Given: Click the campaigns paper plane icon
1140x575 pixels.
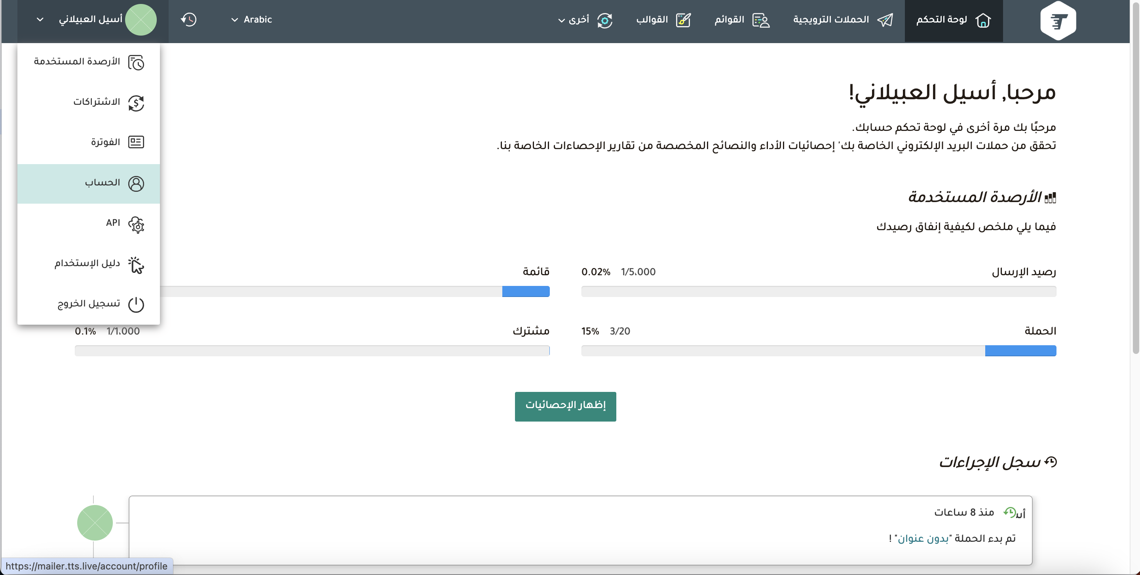Looking at the screenshot, I should coord(885,20).
